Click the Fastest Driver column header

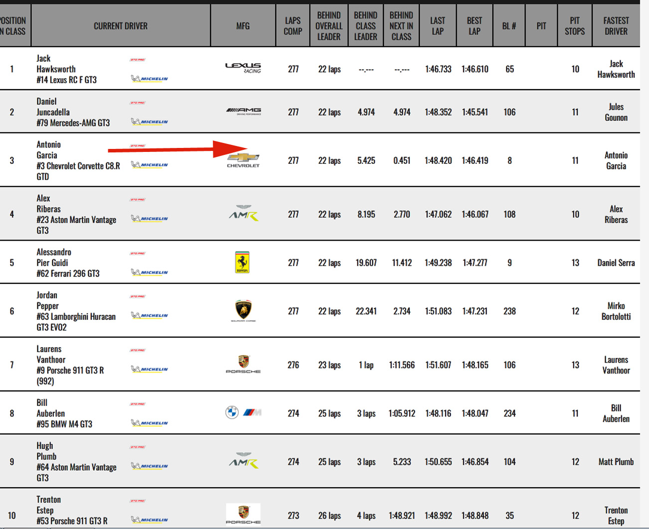click(x=616, y=26)
